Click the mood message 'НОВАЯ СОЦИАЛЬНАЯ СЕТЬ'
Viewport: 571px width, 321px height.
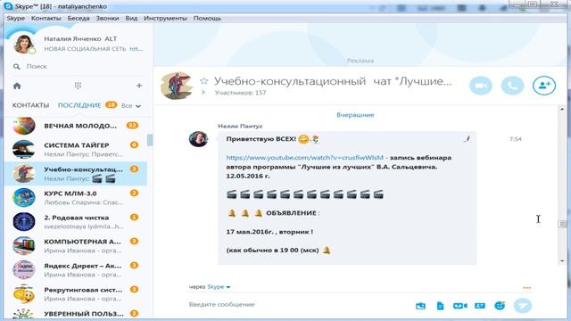tap(93, 49)
